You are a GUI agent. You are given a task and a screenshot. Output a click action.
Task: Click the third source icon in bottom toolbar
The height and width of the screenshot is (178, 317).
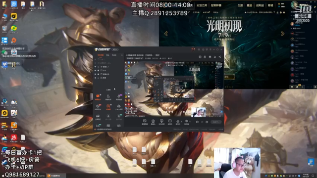[161, 122]
